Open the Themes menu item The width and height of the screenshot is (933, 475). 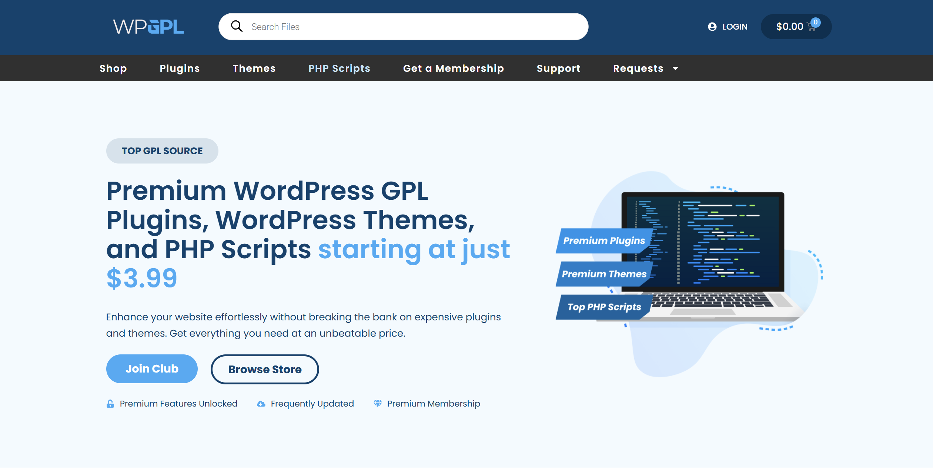[x=254, y=68]
